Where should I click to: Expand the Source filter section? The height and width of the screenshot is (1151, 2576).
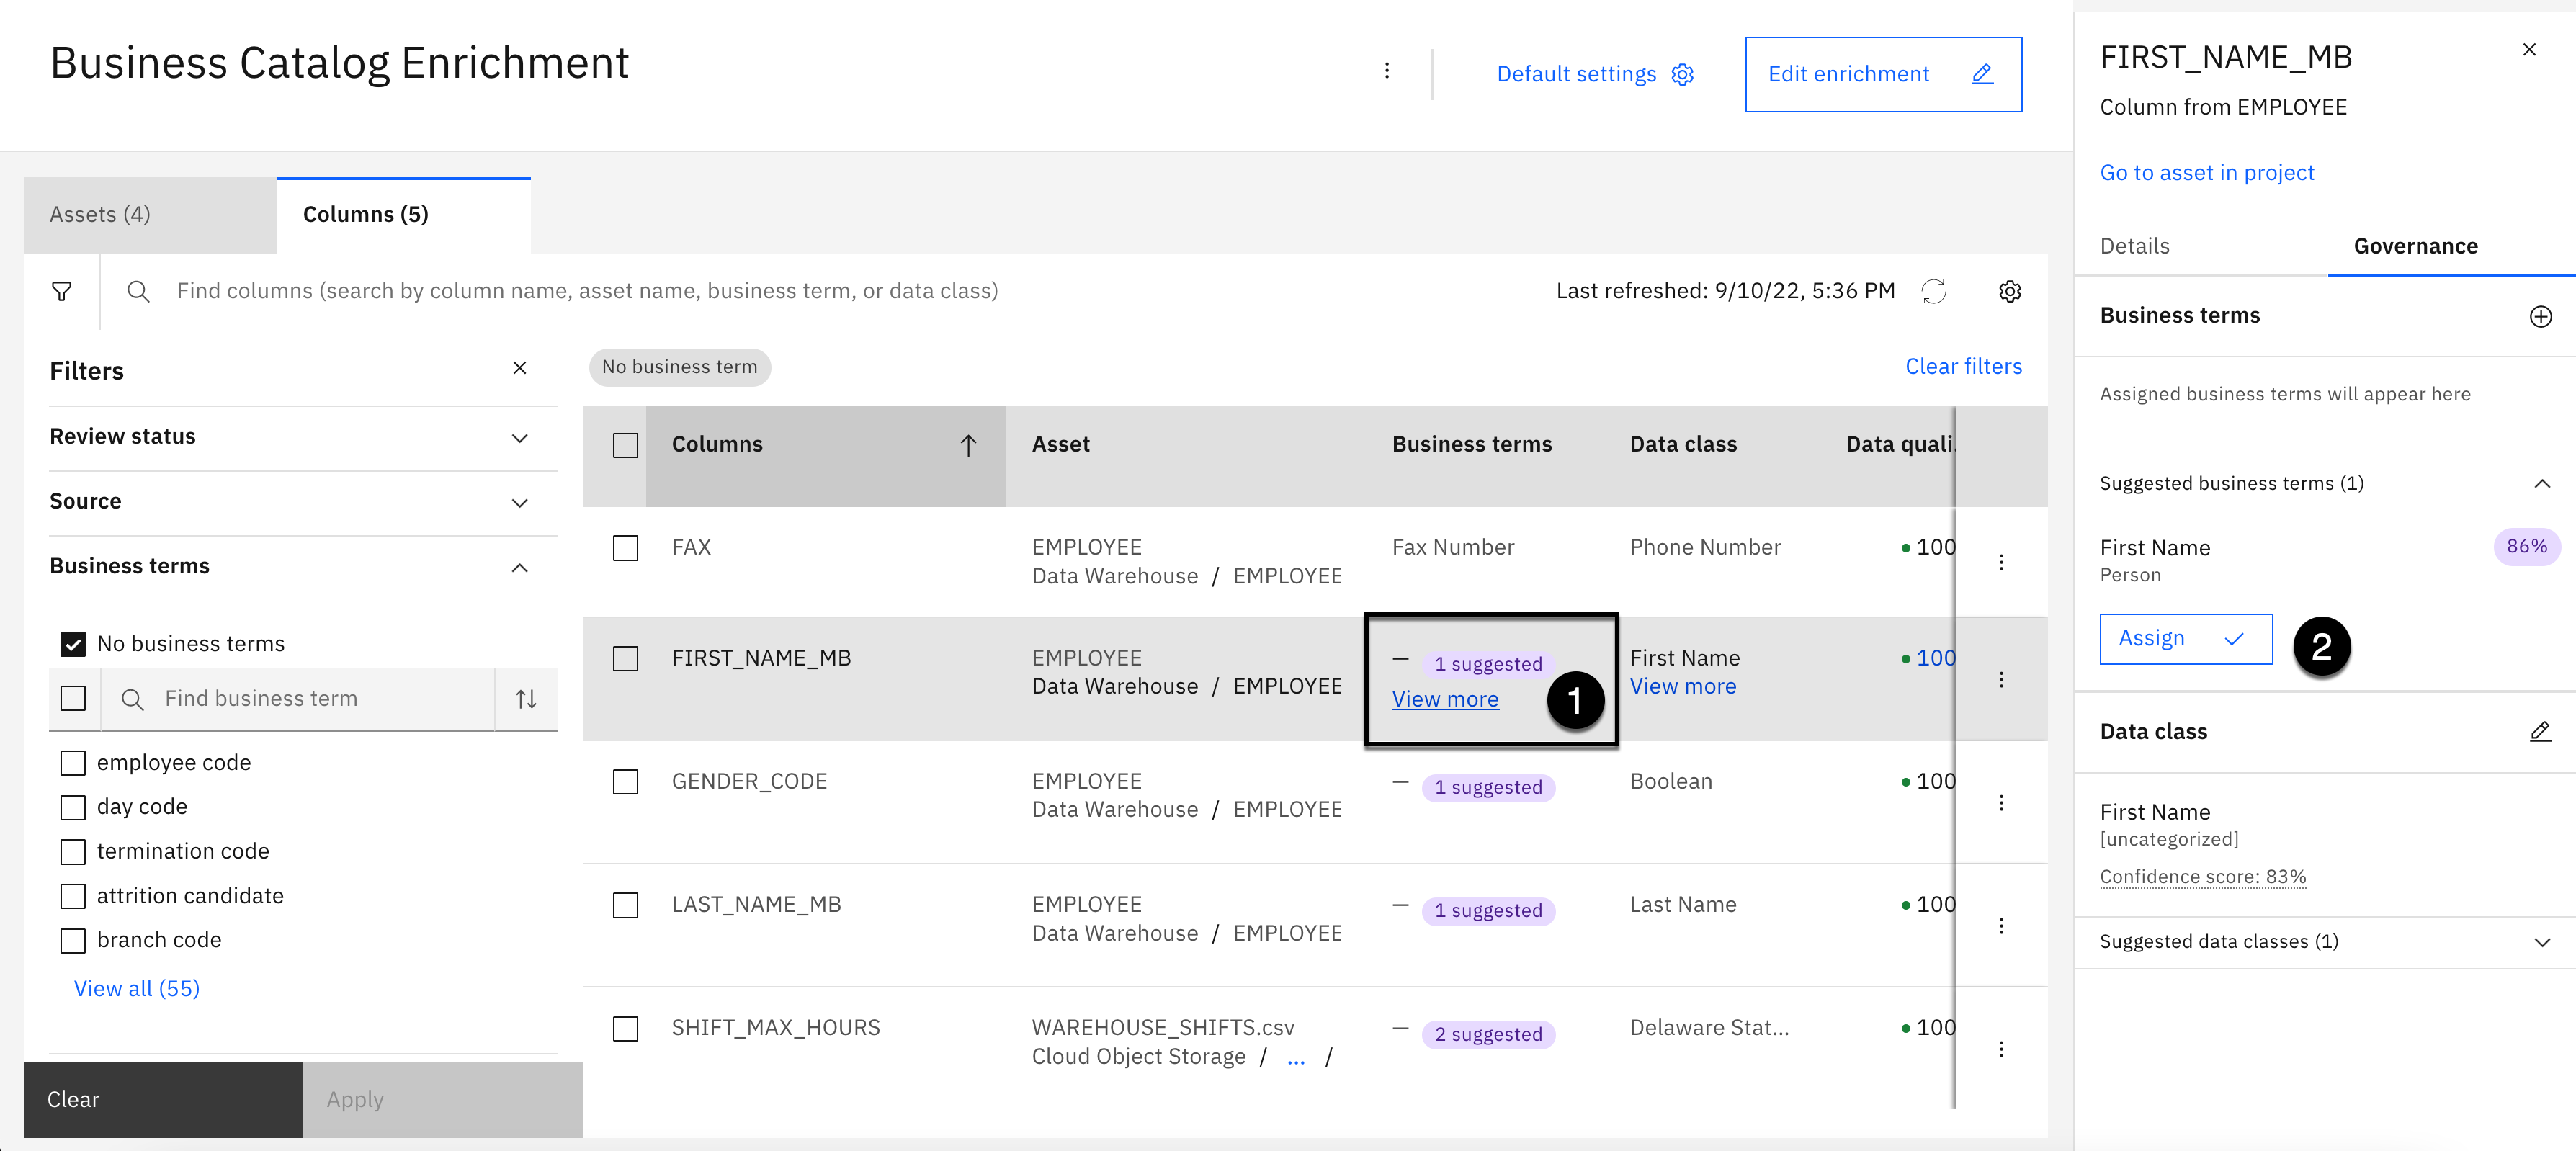pos(519,502)
